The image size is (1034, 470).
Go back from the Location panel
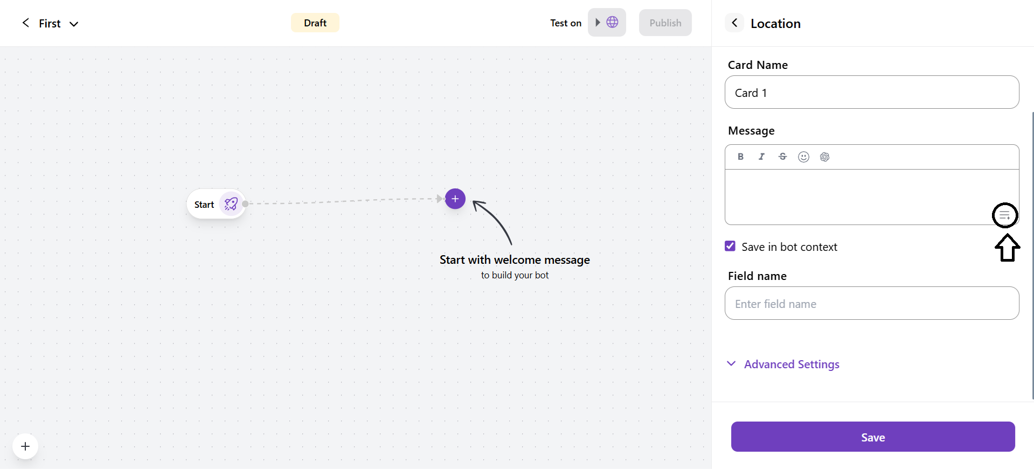click(x=734, y=23)
